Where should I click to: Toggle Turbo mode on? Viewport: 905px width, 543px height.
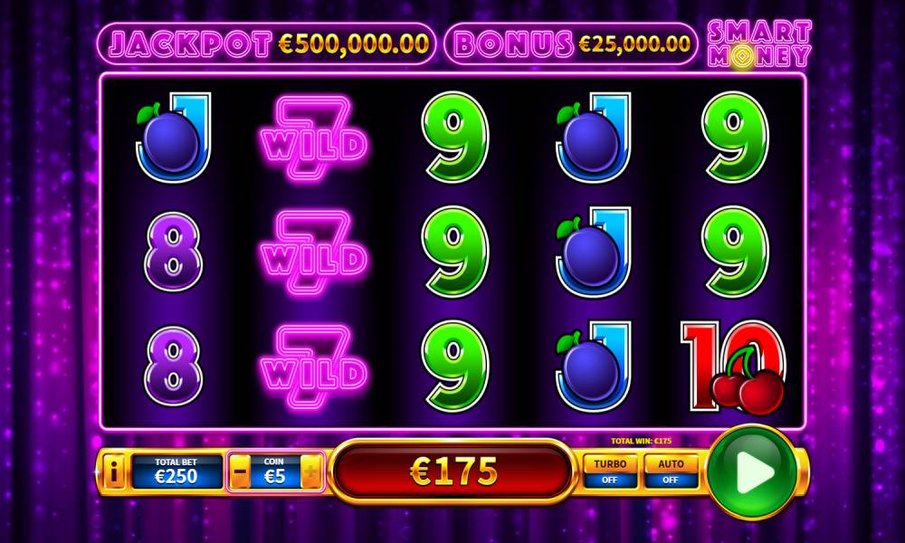pyautogui.click(x=610, y=472)
